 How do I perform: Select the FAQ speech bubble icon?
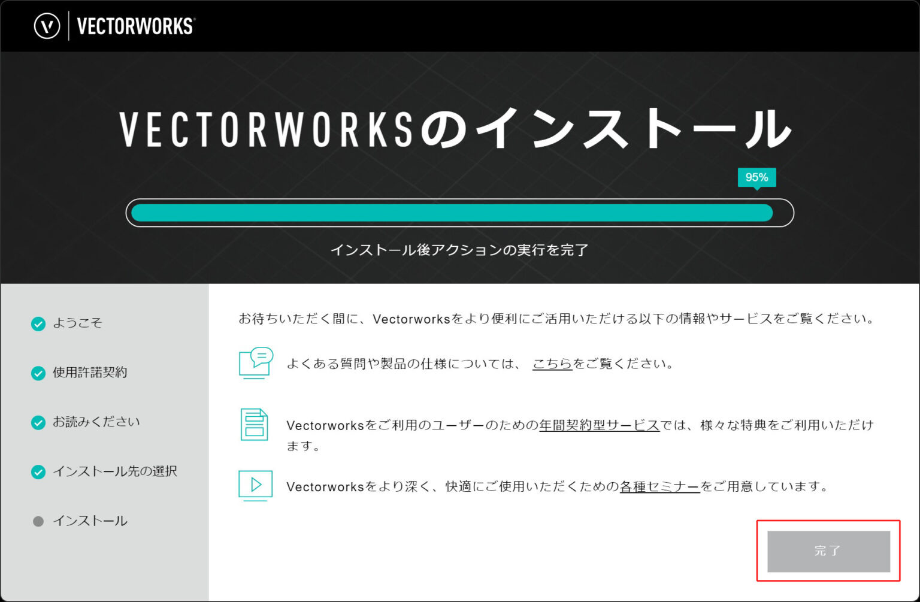click(255, 362)
